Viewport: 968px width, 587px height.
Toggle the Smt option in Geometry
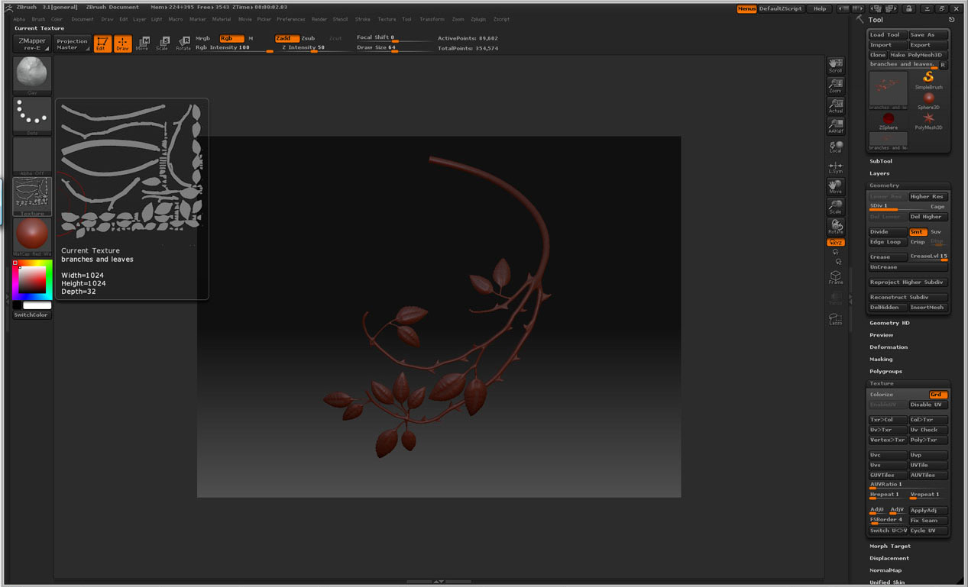click(917, 232)
